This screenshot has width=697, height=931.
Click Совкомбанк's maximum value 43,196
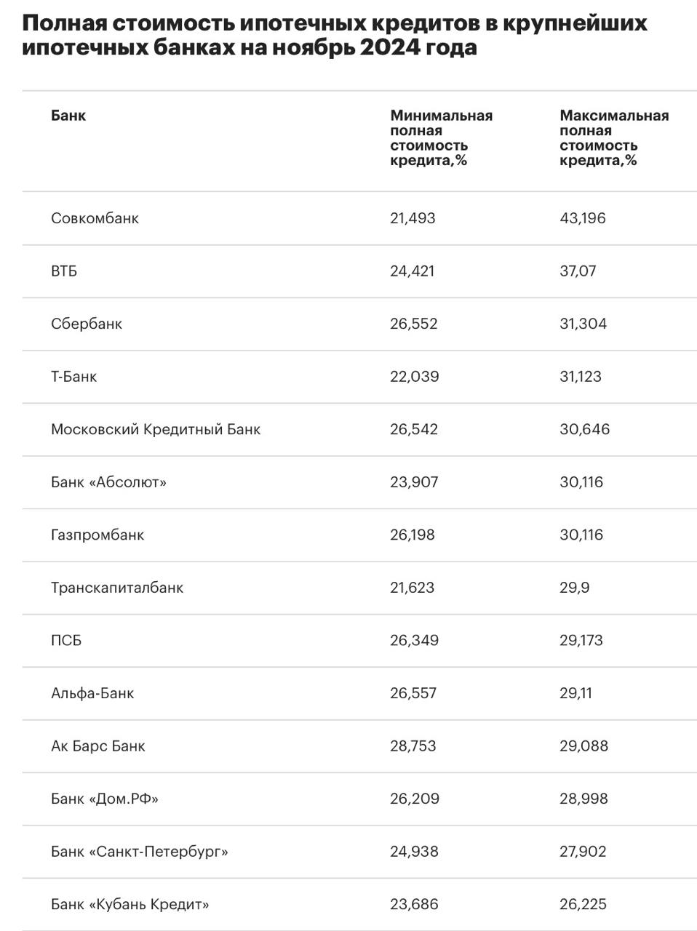pyautogui.click(x=582, y=218)
